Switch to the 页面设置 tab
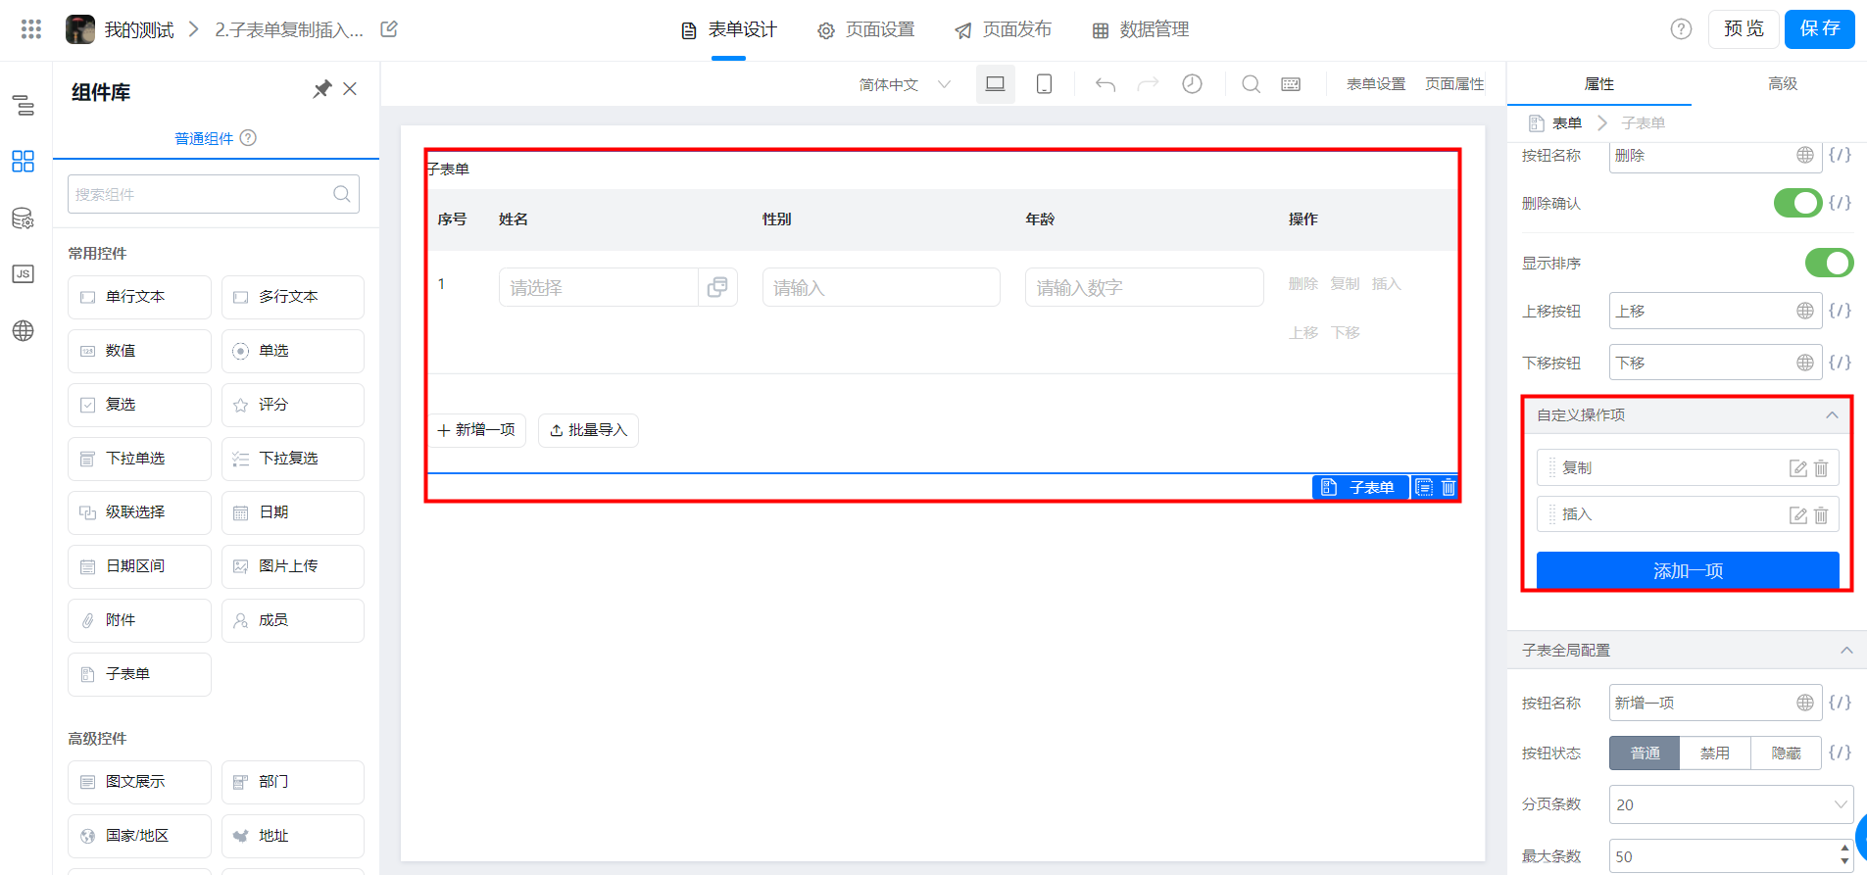 [866, 29]
